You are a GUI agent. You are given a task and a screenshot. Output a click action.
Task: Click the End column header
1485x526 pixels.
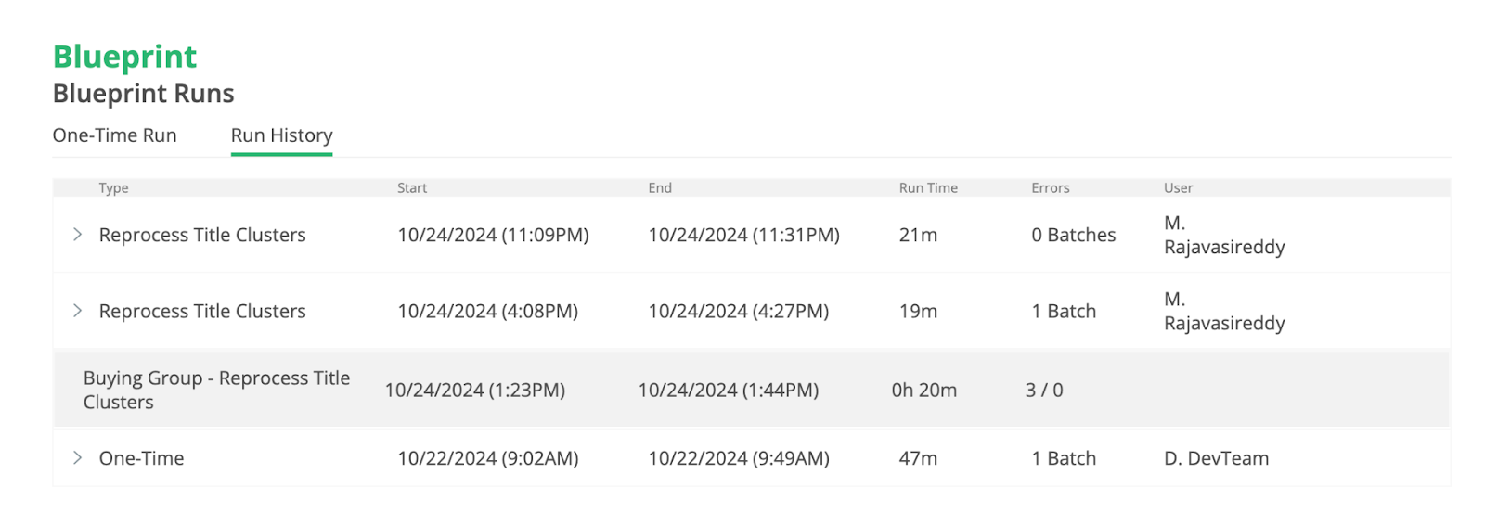point(660,188)
